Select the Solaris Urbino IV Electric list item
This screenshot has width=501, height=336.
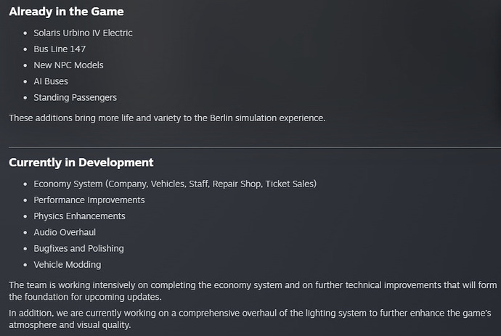pyautogui.click(x=83, y=33)
